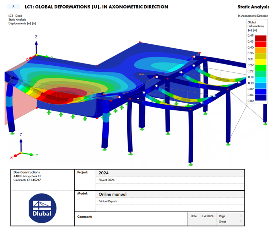270x229 pixels.
Task: Click the 'Model:' label
Action: (82, 193)
